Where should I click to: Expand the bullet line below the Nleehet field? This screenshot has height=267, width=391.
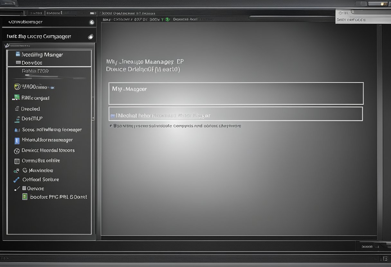[x=111, y=126]
